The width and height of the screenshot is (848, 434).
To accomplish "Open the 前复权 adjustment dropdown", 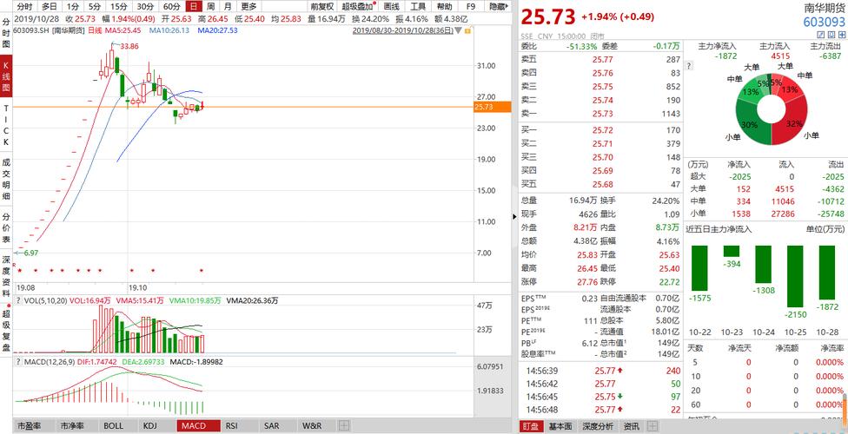I will (x=321, y=6).
